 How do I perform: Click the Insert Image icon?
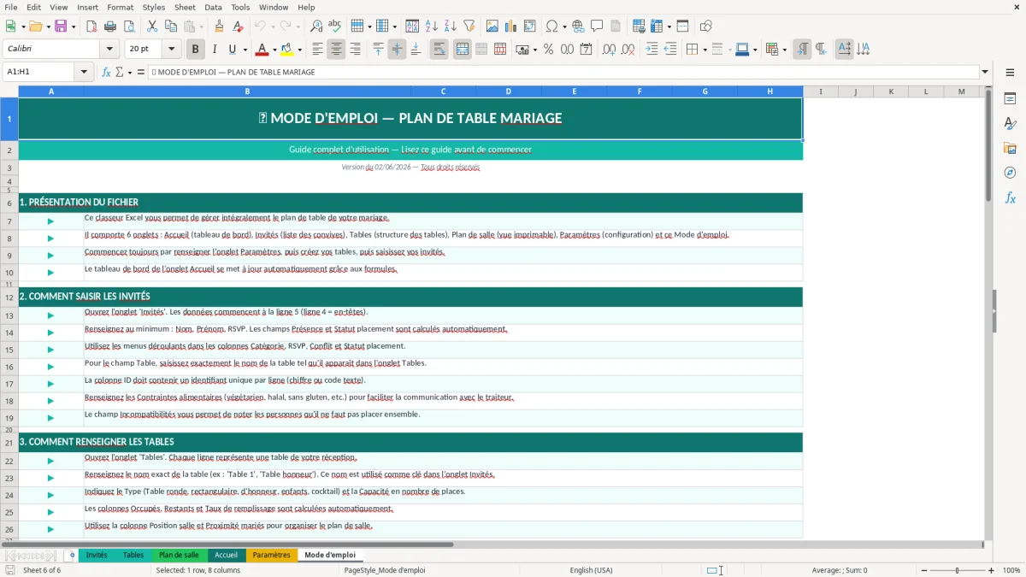(492, 26)
